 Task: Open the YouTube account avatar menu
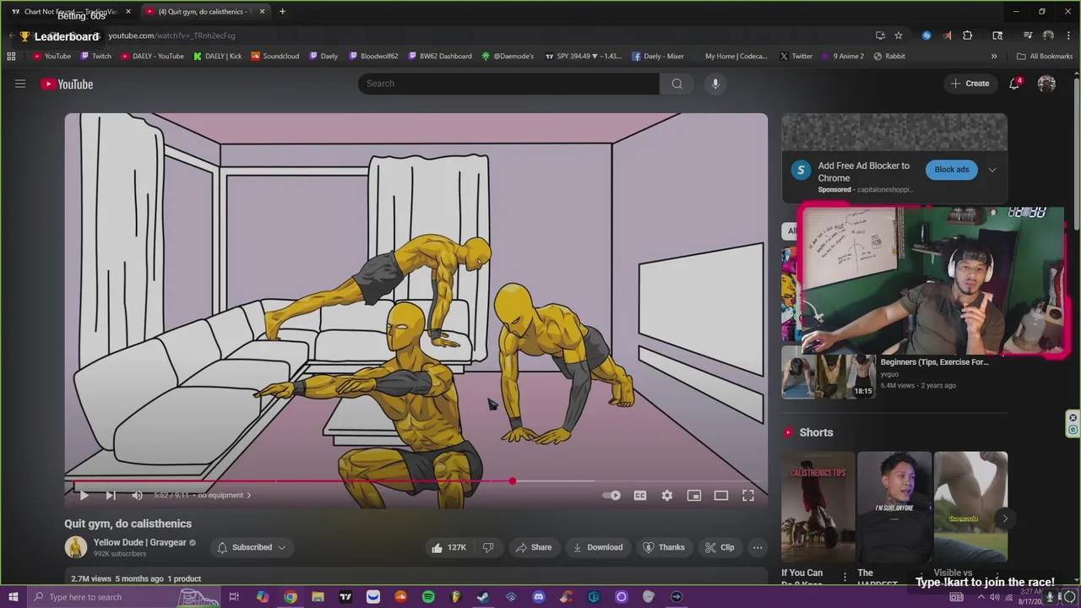[x=1046, y=84]
